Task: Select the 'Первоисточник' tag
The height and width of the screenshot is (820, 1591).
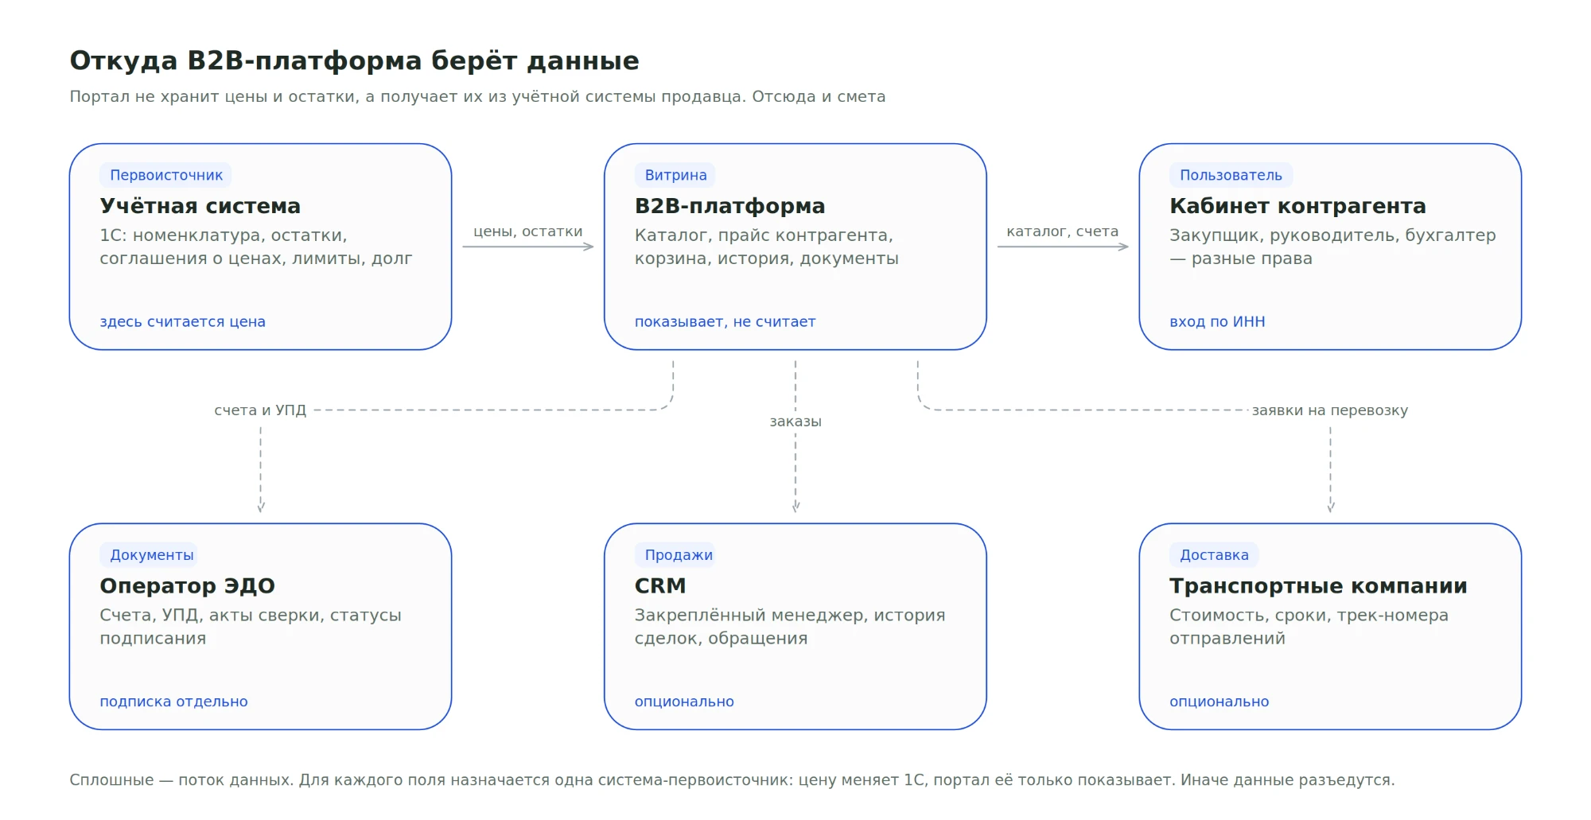Action: tap(166, 175)
